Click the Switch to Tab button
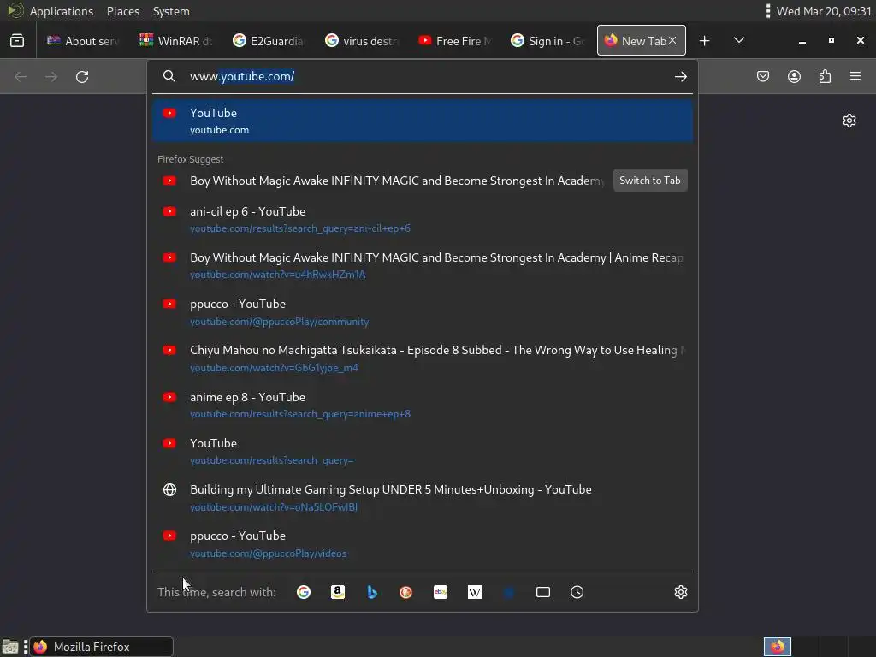 [x=650, y=181]
